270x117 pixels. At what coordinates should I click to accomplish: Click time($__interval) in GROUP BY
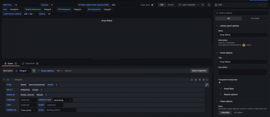(x=27, y=95)
